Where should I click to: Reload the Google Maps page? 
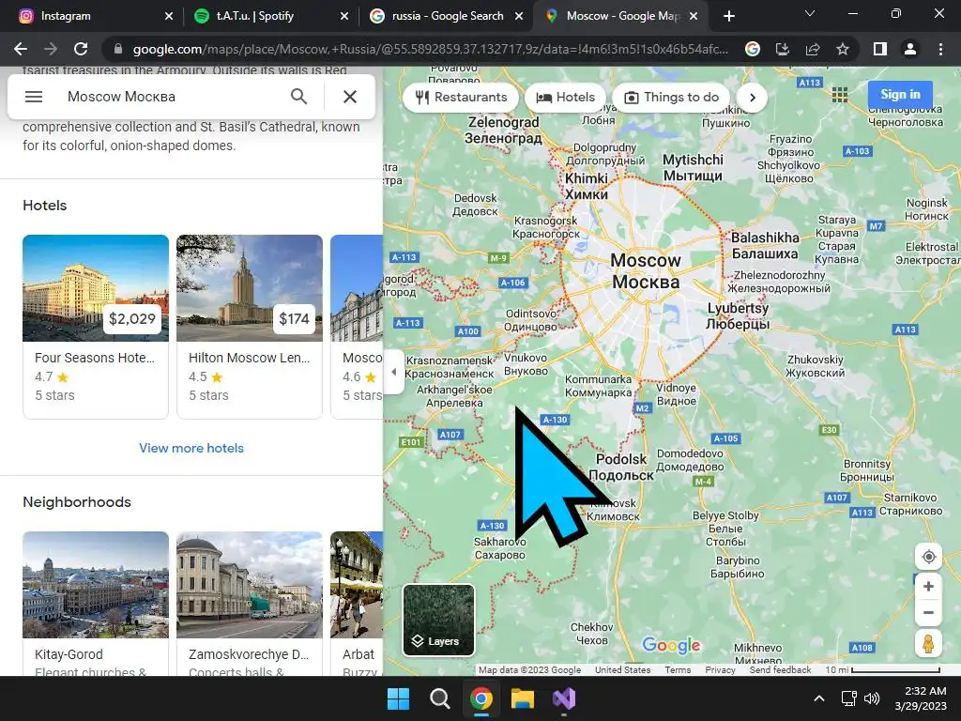coord(81,49)
